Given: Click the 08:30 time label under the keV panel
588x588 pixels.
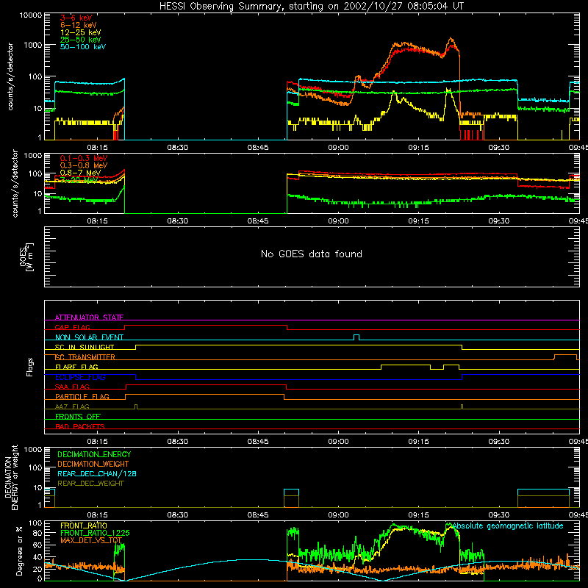Looking at the screenshot, I should 177,148.
